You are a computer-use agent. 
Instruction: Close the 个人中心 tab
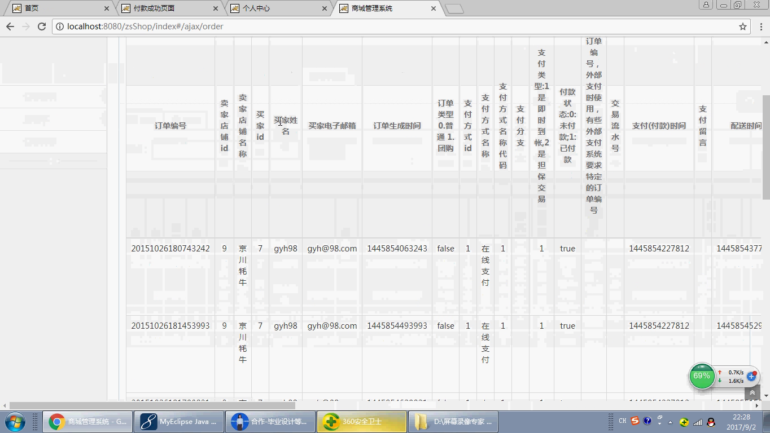click(x=325, y=8)
